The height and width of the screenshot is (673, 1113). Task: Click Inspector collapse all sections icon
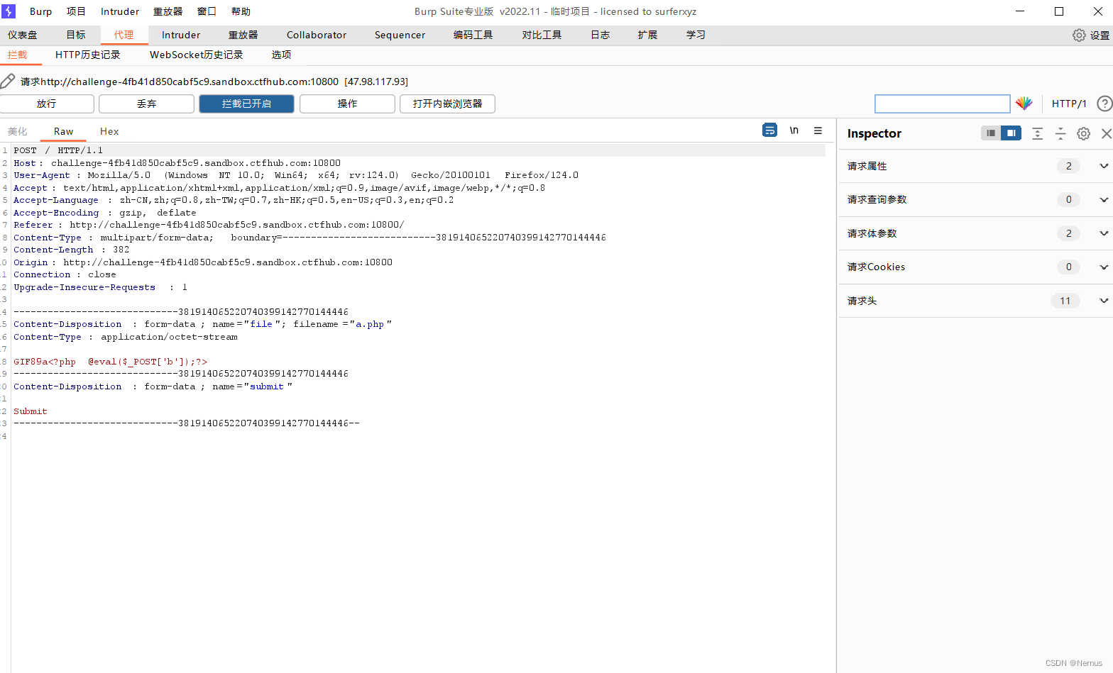click(1060, 133)
